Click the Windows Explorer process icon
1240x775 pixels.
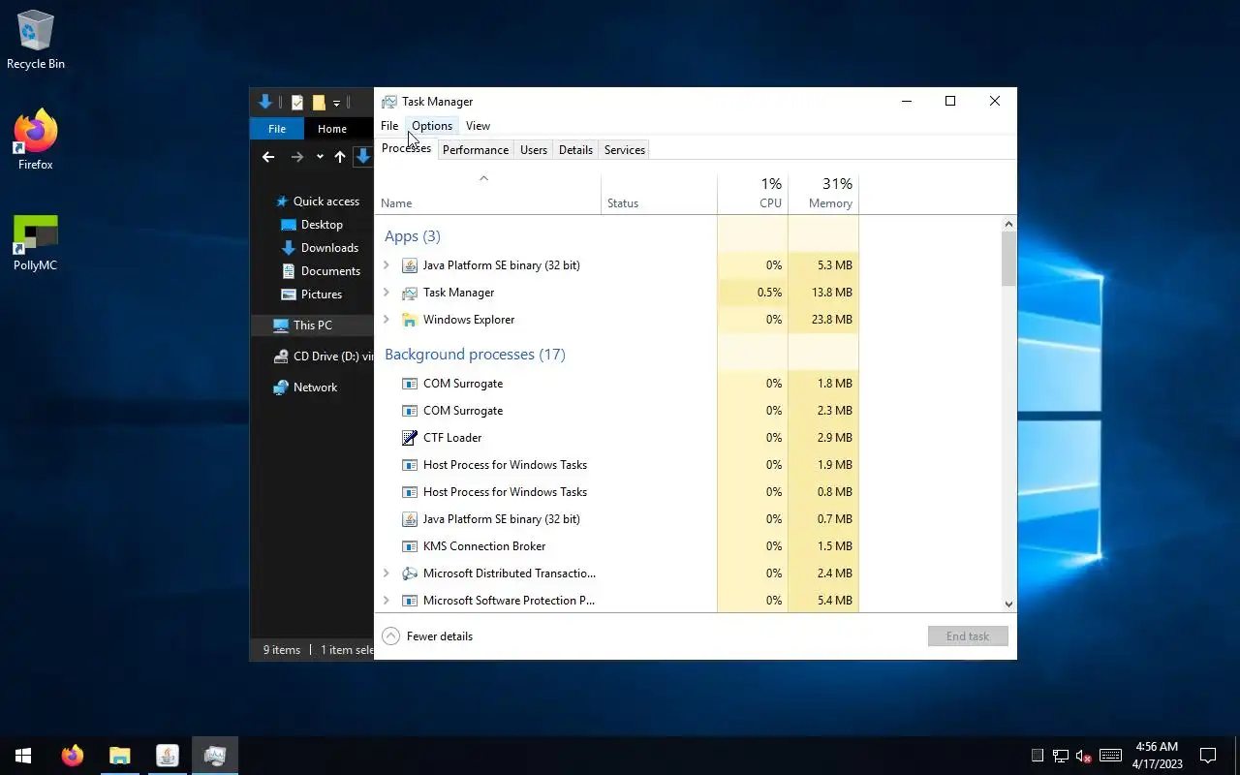tap(410, 320)
